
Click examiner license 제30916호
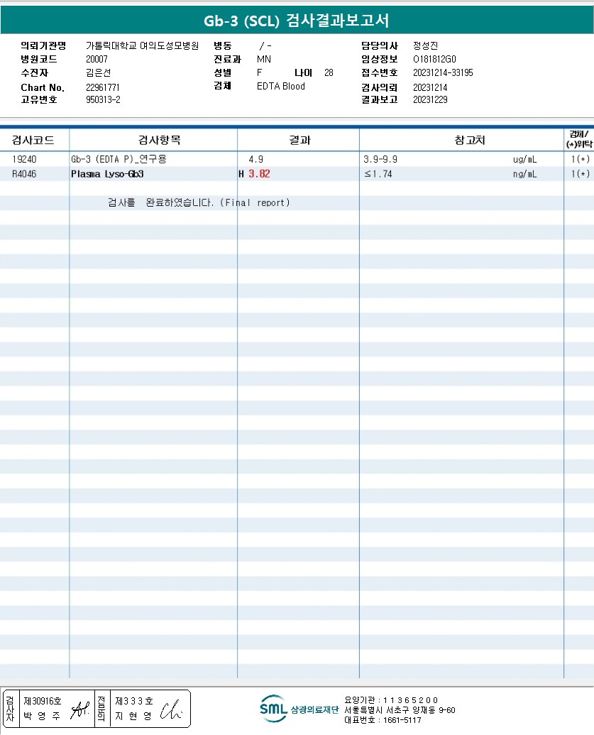pos(43,701)
